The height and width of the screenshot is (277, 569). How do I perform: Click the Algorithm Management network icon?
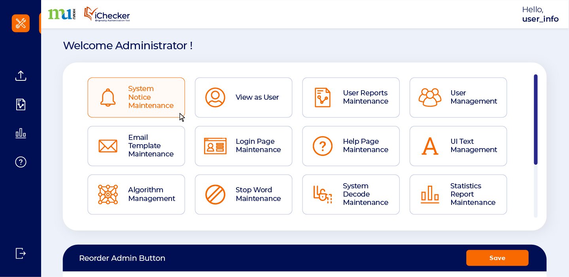(108, 195)
